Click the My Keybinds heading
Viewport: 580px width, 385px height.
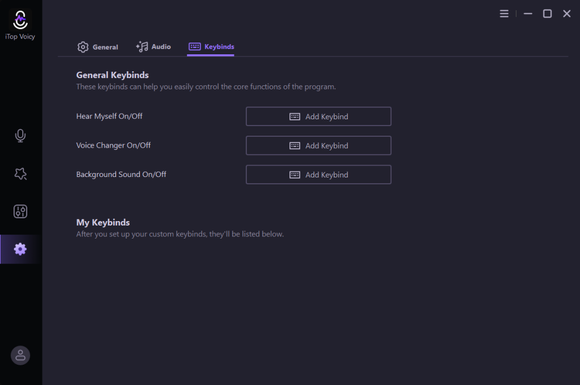pyautogui.click(x=103, y=222)
